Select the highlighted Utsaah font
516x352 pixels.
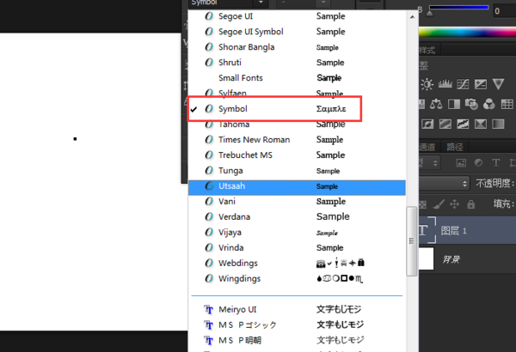click(x=297, y=186)
